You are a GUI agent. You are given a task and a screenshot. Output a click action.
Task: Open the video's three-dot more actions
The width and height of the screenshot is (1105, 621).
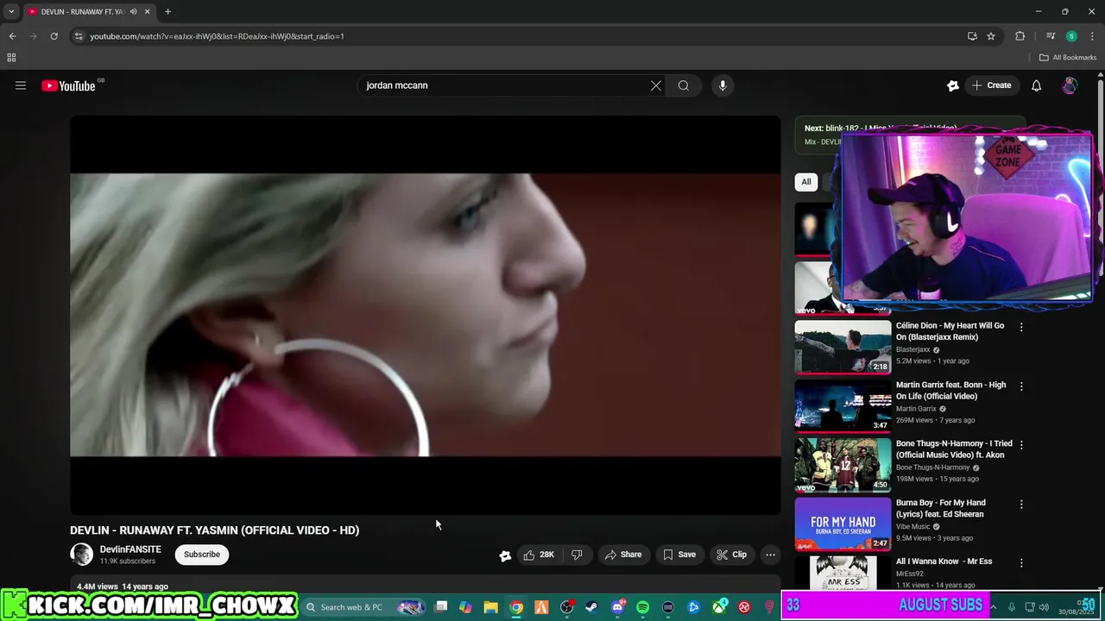[x=771, y=555]
